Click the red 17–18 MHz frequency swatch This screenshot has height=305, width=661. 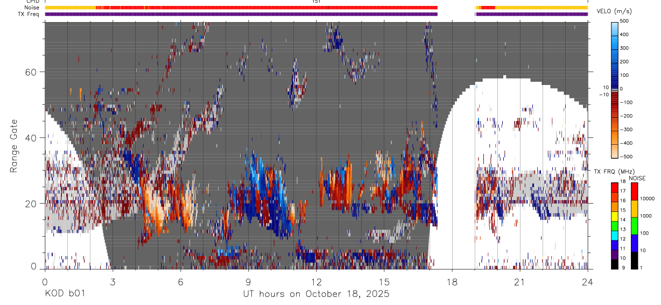[x=614, y=187]
